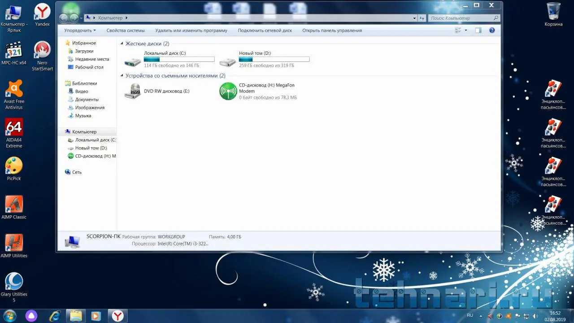Screen dimensions: 574x323
Task: Toggle the preview pane icon
Action: [478, 31]
